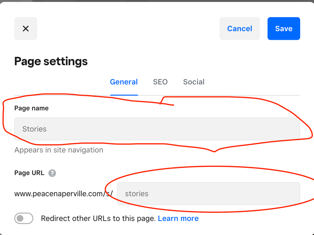
Task: Click the dimmed backdrop above the dialog
Action: (157, 1)
